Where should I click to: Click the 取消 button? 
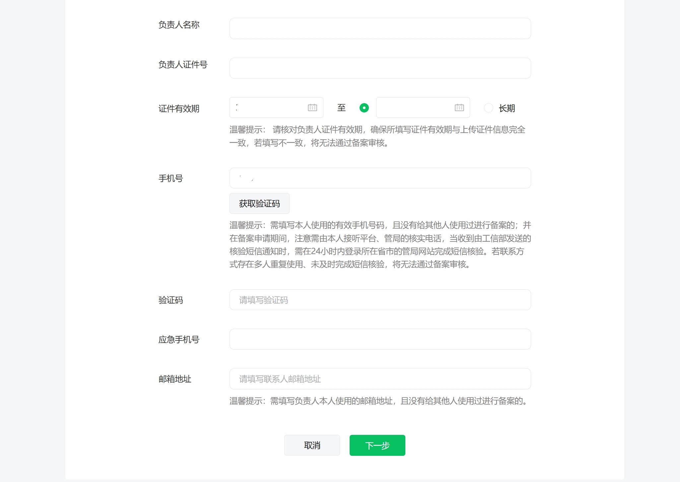[x=312, y=445]
